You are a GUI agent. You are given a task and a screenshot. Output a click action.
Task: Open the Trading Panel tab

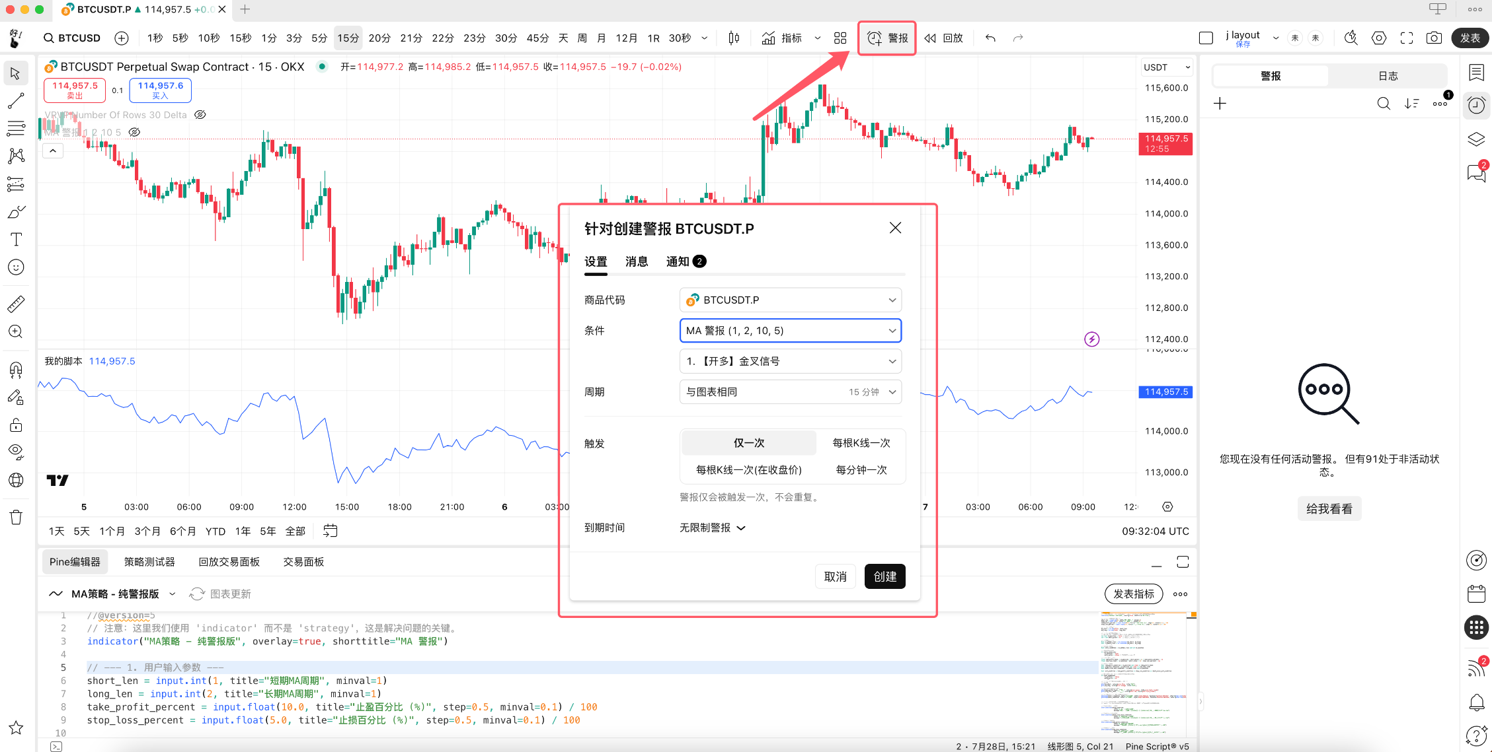(x=303, y=562)
